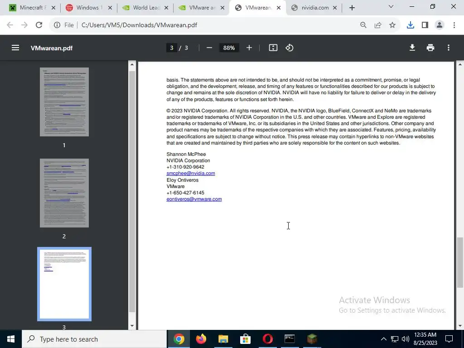Open the smcphee@nvidia.com email link
This screenshot has width=464, height=348.
[191, 174]
